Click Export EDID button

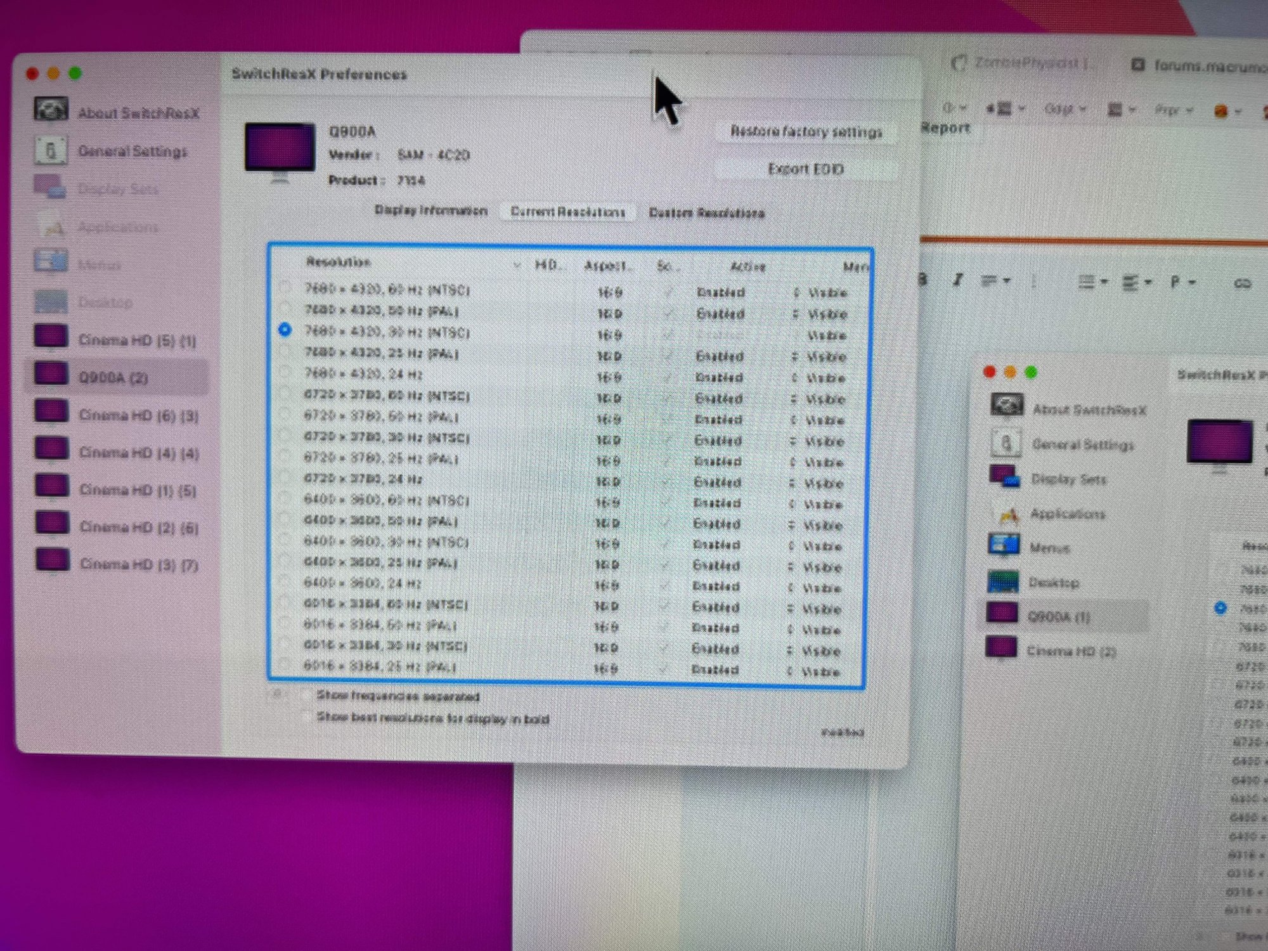pyautogui.click(x=806, y=169)
